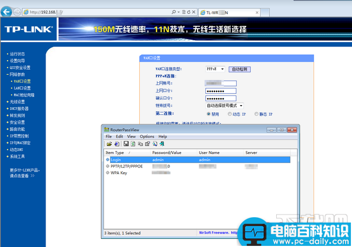Click the Save Selected Items icon
The height and width of the screenshot is (247, 352).
(x=126, y=144)
